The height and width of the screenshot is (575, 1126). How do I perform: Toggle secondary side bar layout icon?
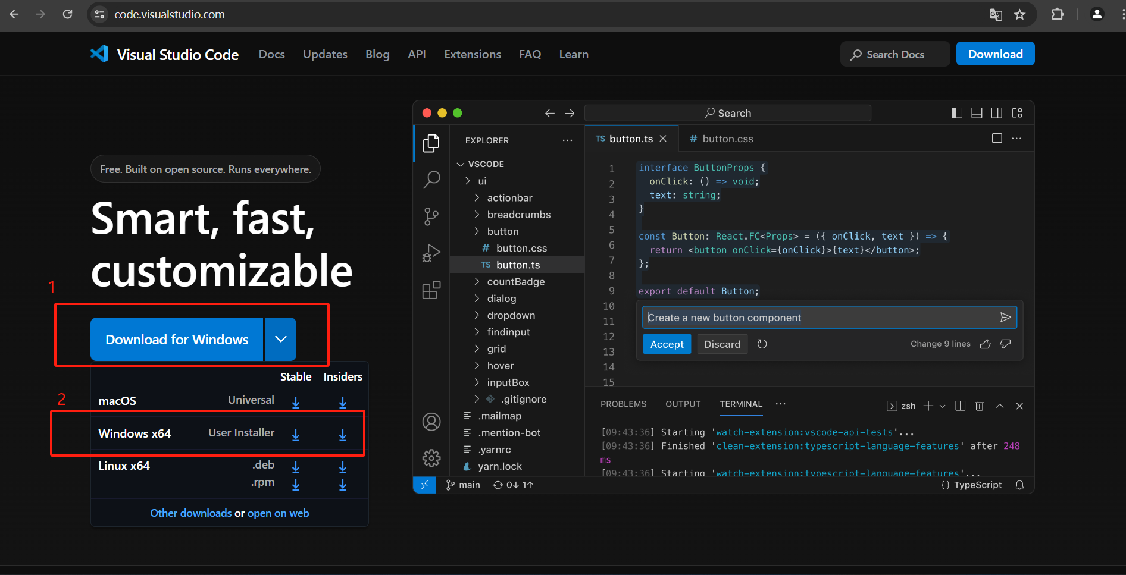tap(997, 113)
